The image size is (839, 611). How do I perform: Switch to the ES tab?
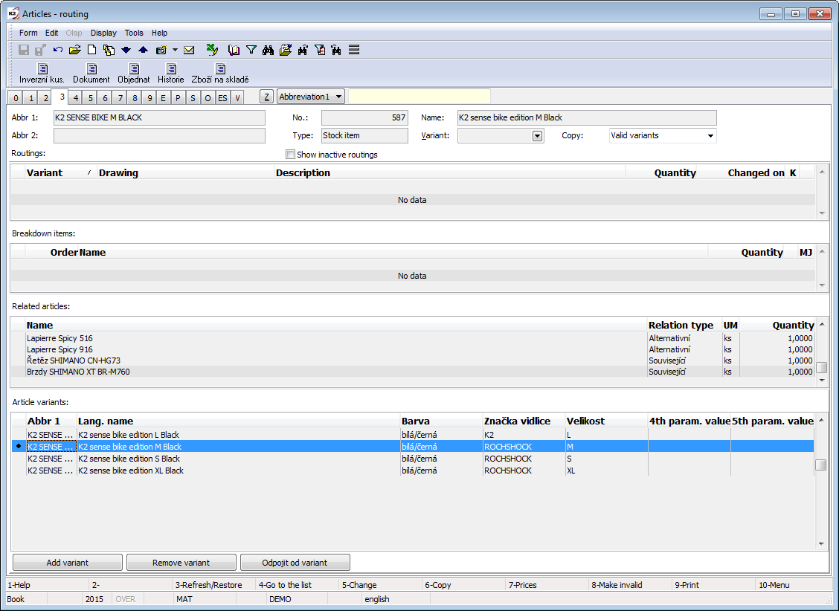tap(222, 98)
